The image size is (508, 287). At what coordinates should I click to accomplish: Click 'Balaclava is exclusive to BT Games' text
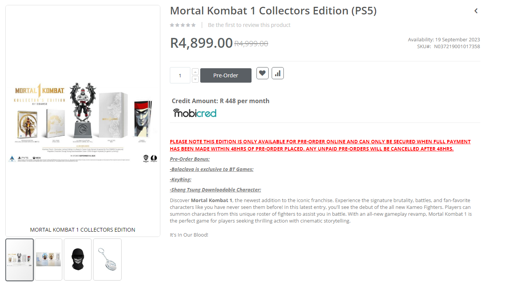tap(212, 169)
